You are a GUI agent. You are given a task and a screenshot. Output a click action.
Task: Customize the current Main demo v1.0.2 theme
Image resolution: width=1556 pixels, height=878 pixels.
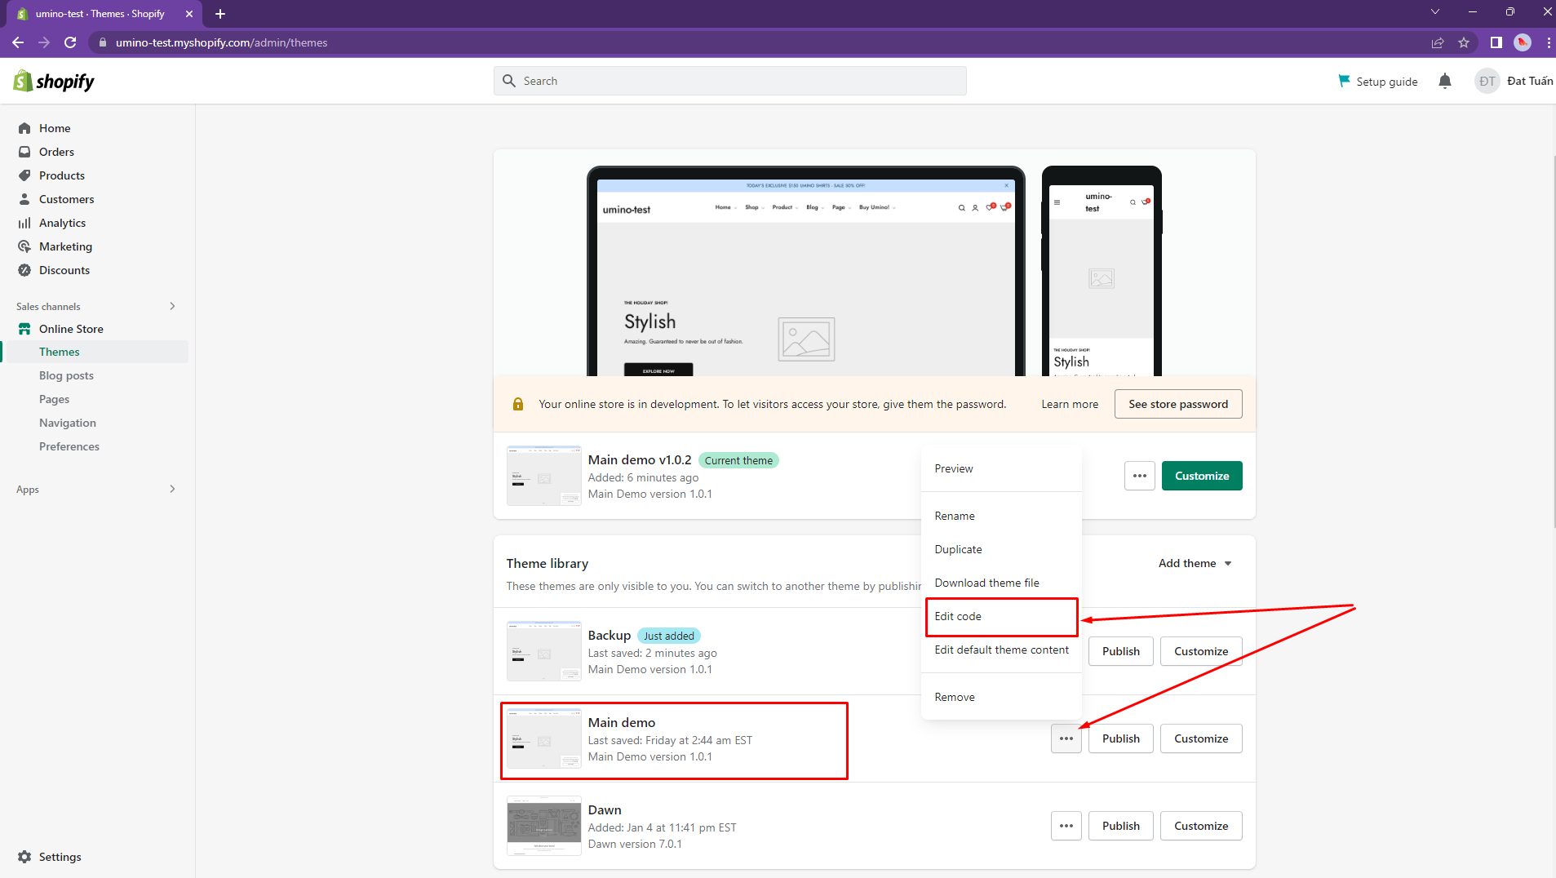1202,476
